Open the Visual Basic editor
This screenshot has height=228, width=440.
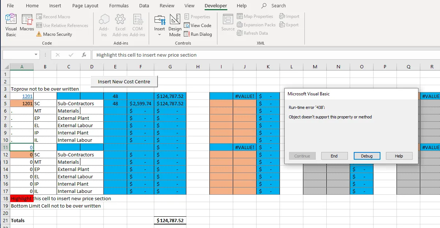click(x=11, y=25)
